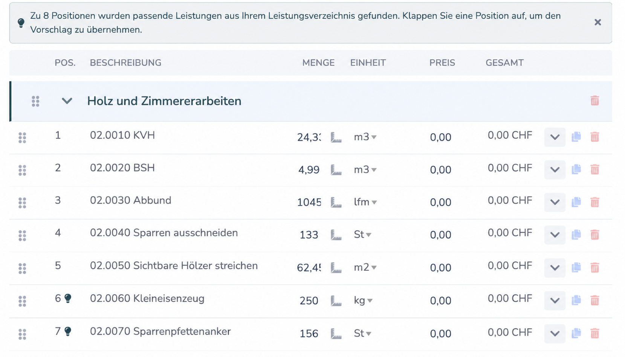Edit description 02.0050 Sichtbare Hölzer streichen
This screenshot has height=357, width=625.
pyautogui.click(x=174, y=266)
